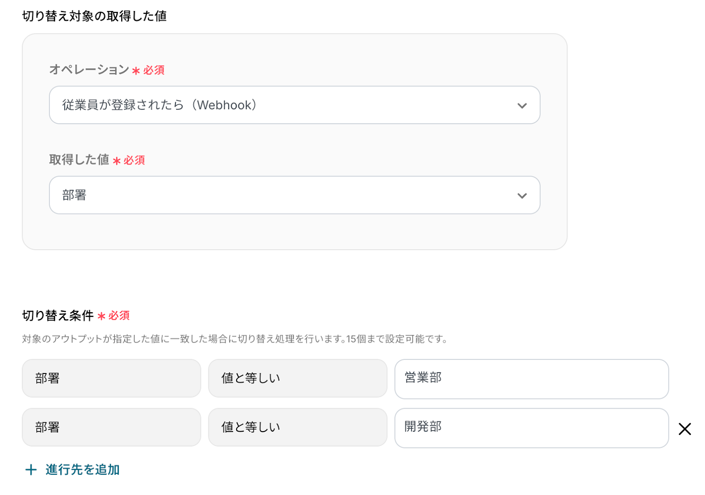705x495 pixels.
Task: Open 値と等しい operator in 開発部 row
Action: click(x=297, y=427)
